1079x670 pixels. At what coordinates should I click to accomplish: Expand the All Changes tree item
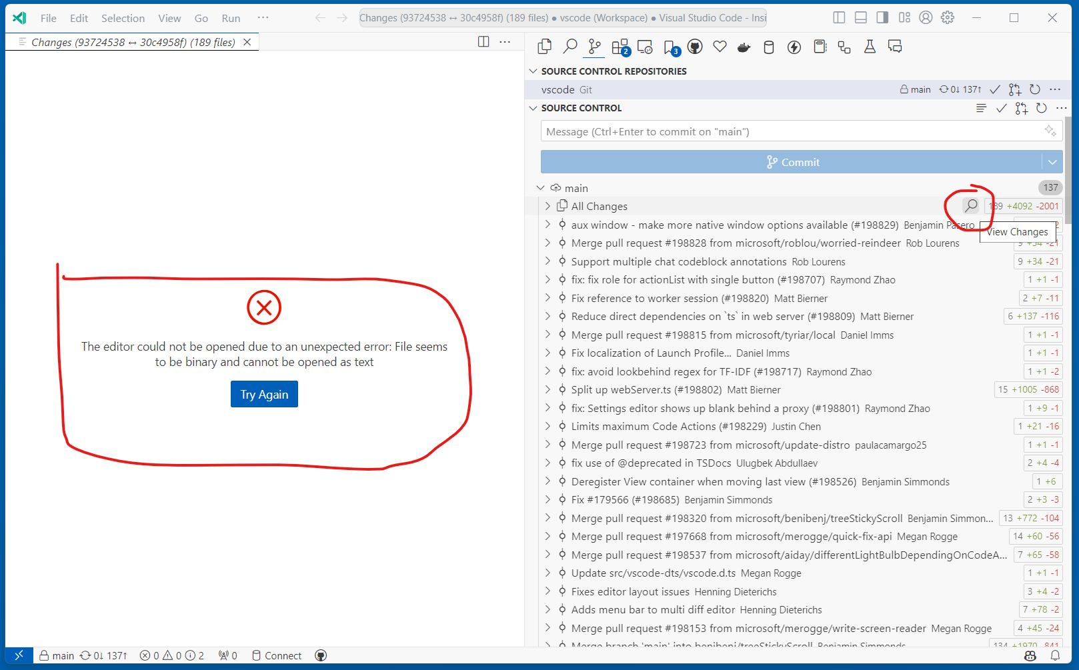coord(548,206)
